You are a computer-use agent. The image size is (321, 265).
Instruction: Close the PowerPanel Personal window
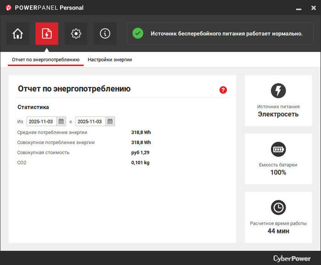click(x=312, y=8)
